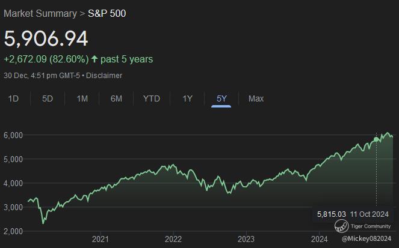
Task: Click the green up arrow icon
Action: [x=94, y=59]
